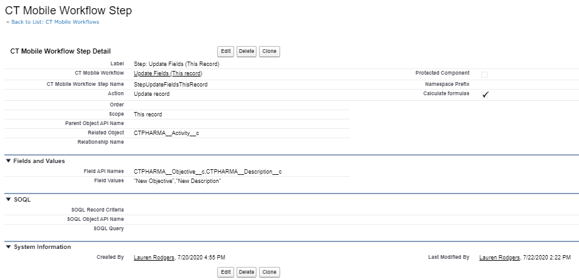Open Lauren Rodgers link under Last Modified By
This screenshot has width=579, height=280.
click(x=499, y=258)
